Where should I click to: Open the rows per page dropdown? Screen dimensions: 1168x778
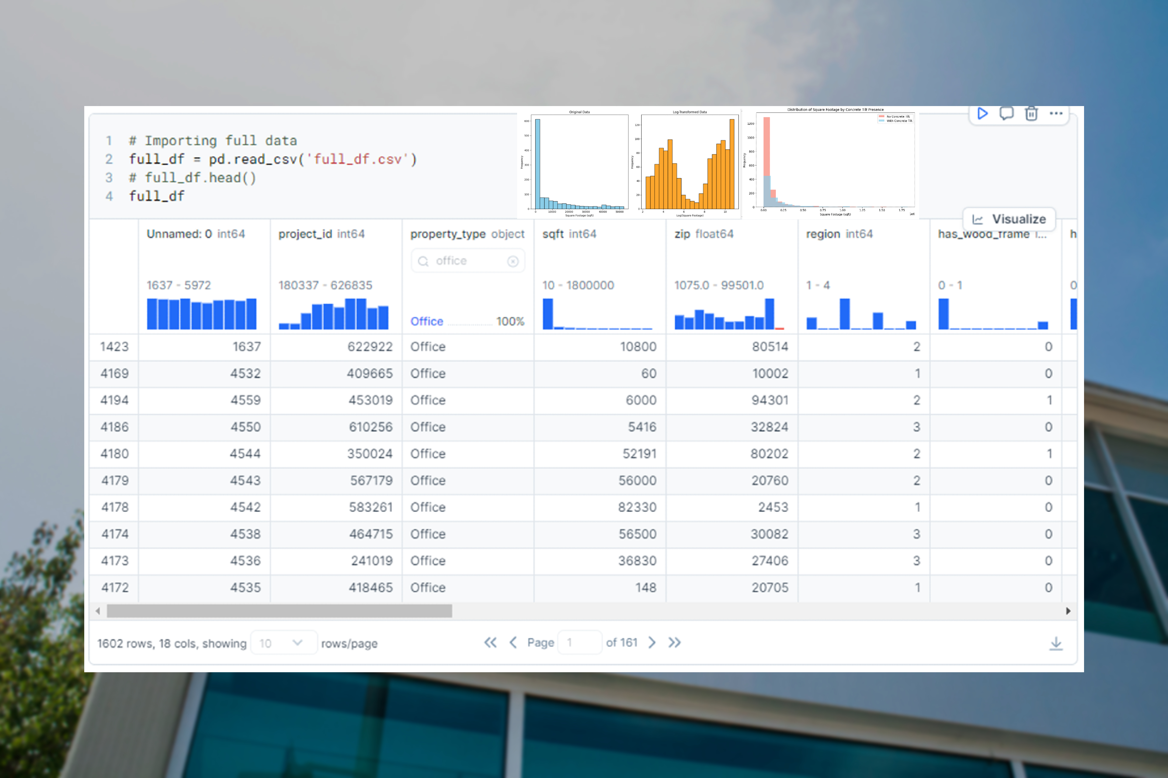(x=283, y=643)
